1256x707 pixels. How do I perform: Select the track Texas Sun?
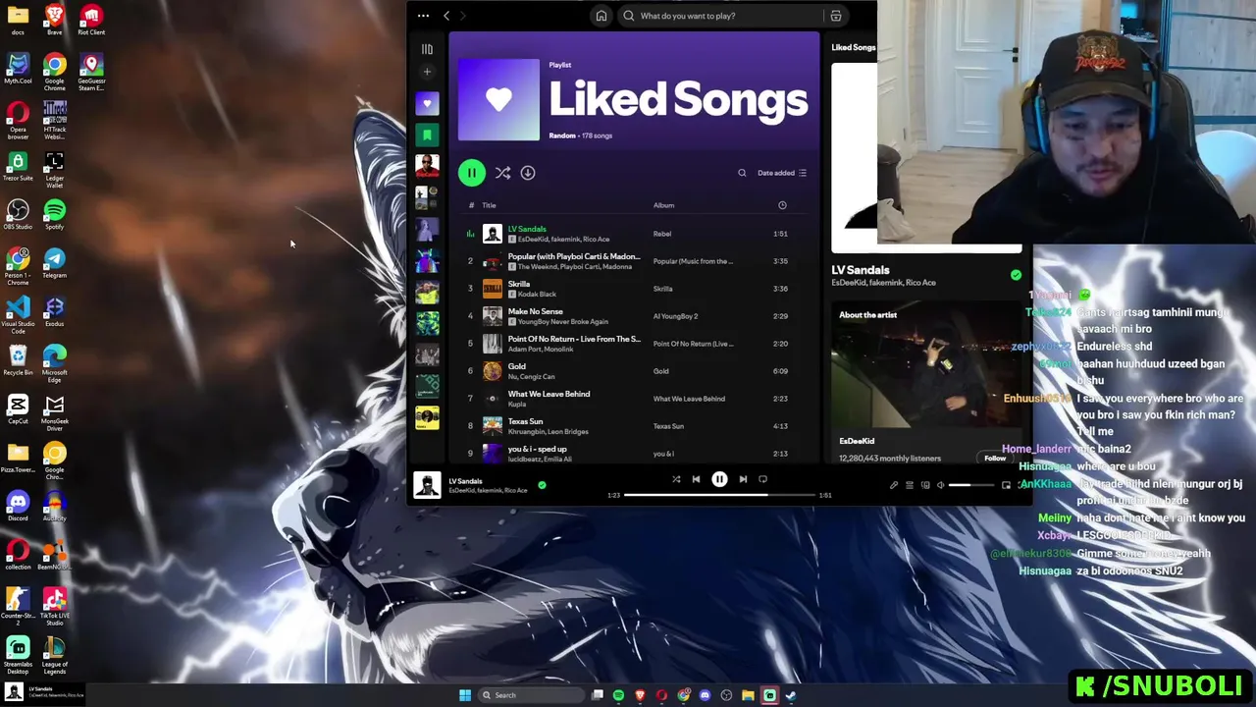coord(633,426)
